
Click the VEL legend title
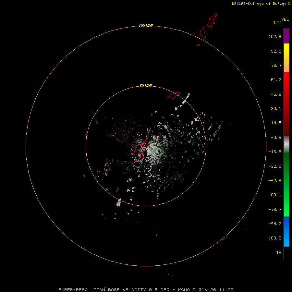coord(285,19)
